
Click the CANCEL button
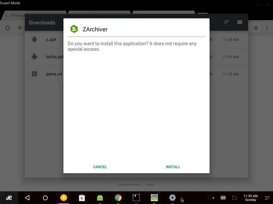coord(100,167)
